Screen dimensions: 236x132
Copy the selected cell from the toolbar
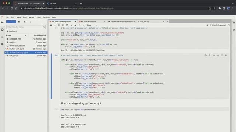coord(63,25)
